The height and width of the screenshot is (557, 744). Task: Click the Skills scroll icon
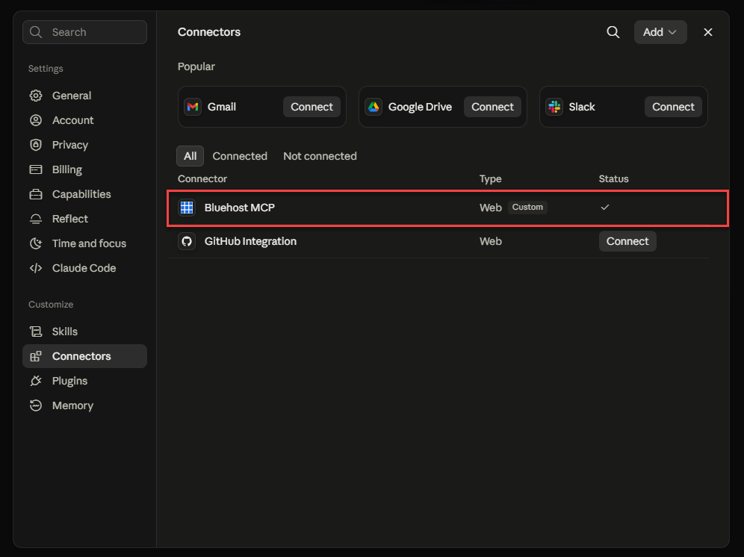point(36,332)
